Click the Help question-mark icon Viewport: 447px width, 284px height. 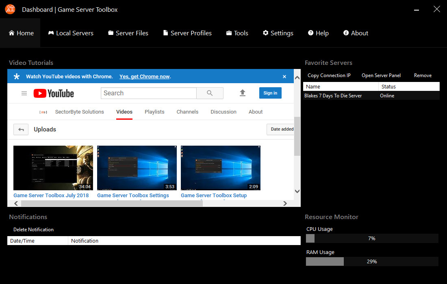pyautogui.click(x=310, y=33)
